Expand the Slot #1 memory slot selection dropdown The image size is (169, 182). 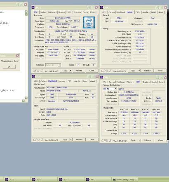point(115,89)
